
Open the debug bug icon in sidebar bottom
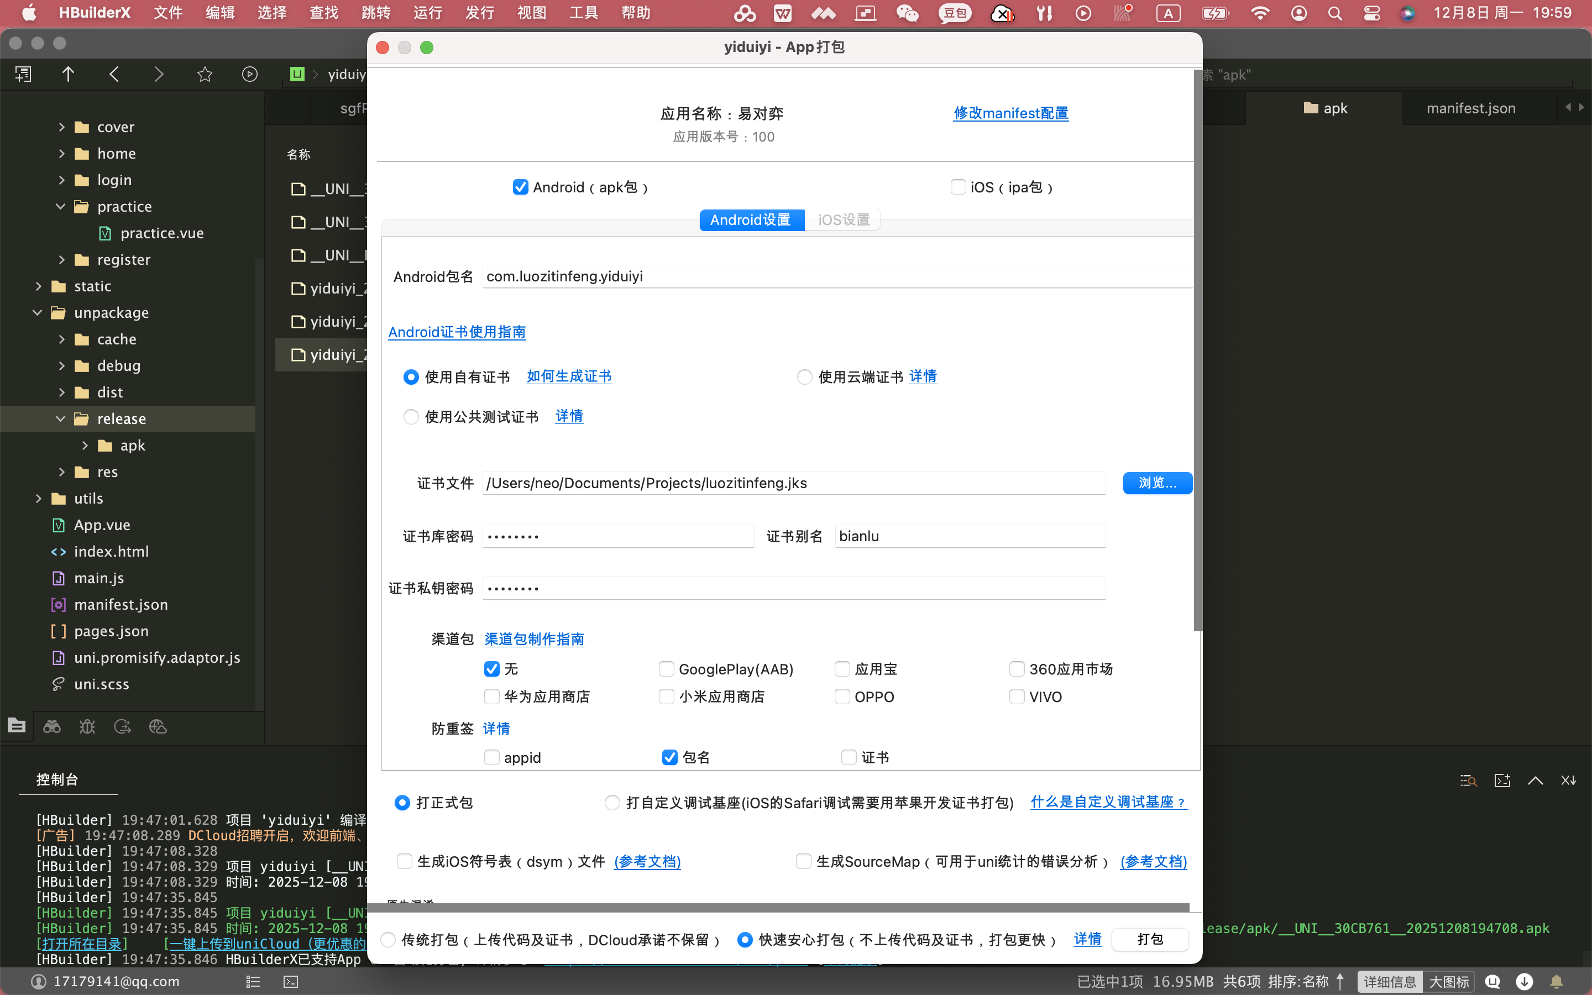click(87, 726)
